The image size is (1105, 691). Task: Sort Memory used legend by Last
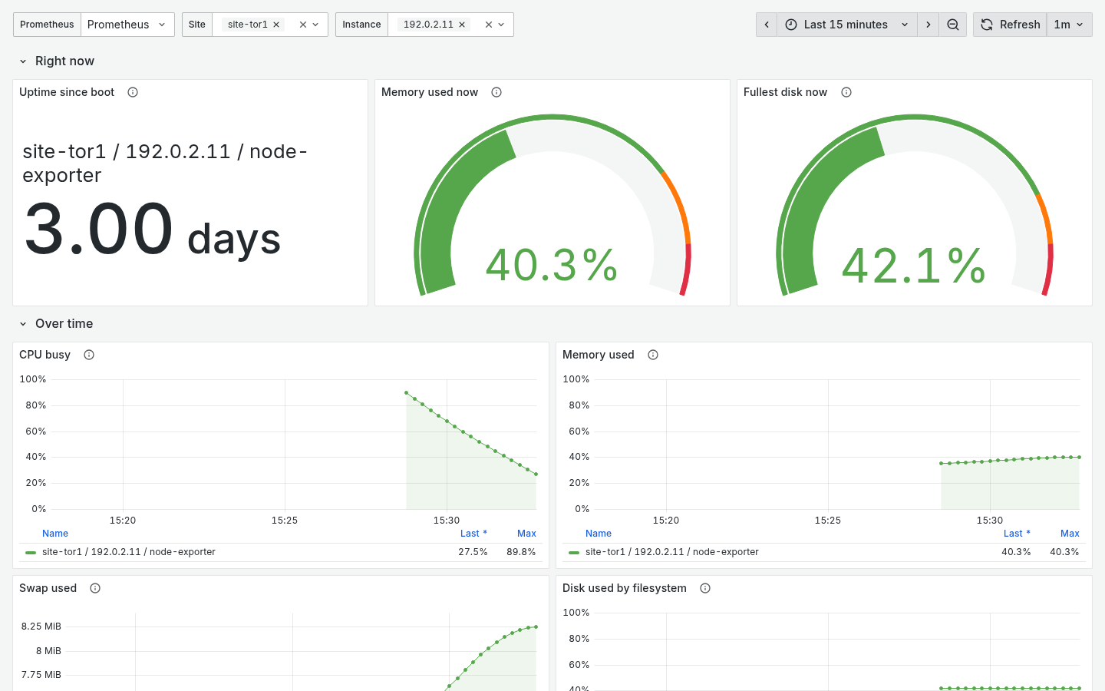coord(1017,534)
